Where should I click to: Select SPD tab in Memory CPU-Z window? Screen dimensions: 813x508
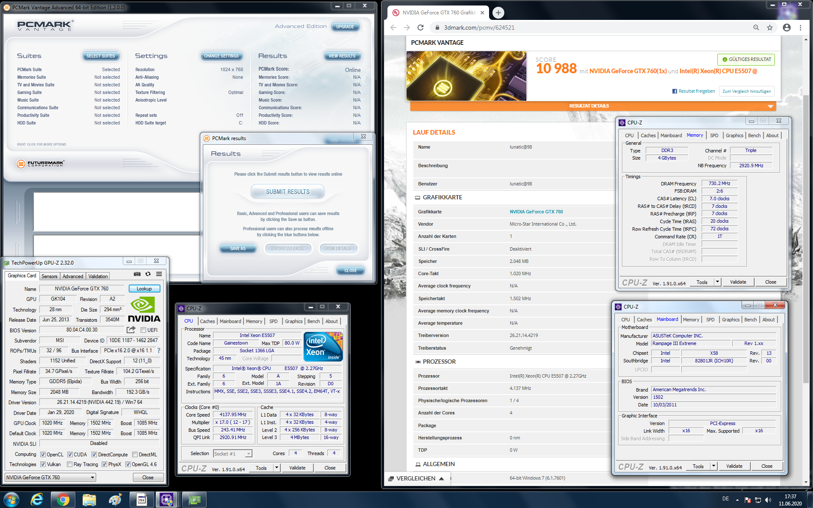coord(714,135)
